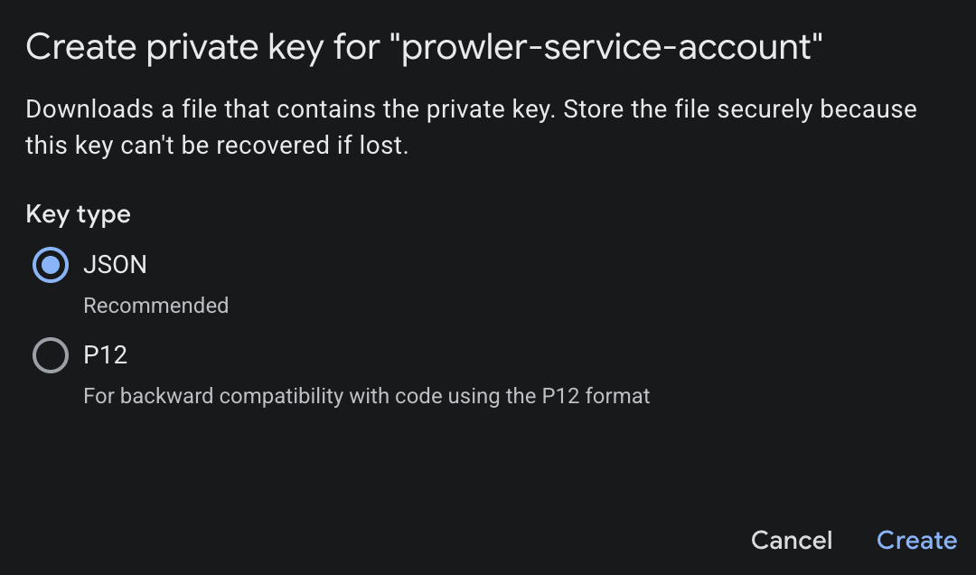
Task: Click the Create button to generate the key
Action: [916, 540]
